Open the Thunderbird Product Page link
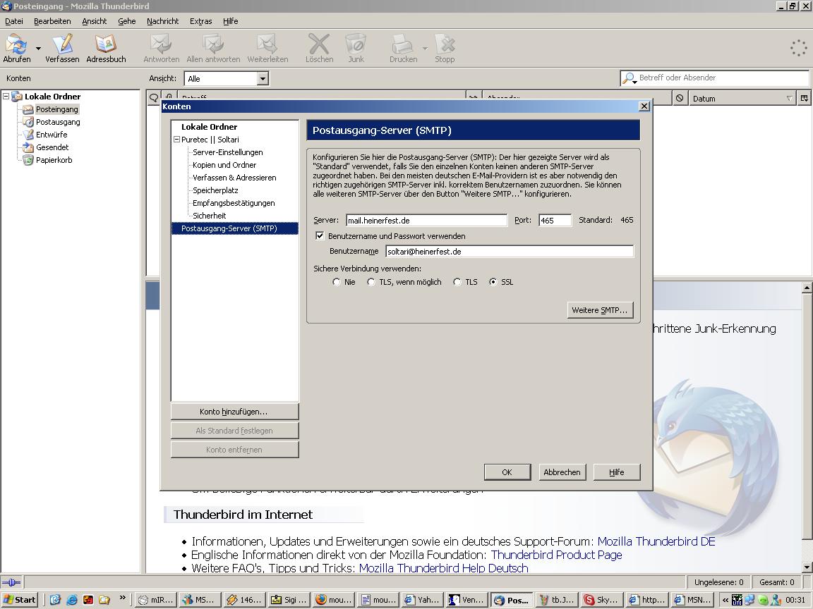This screenshot has width=813, height=609. pos(556,555)
